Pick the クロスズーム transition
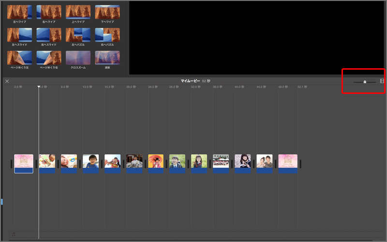 pyautogui.click(x=78, y=58)
